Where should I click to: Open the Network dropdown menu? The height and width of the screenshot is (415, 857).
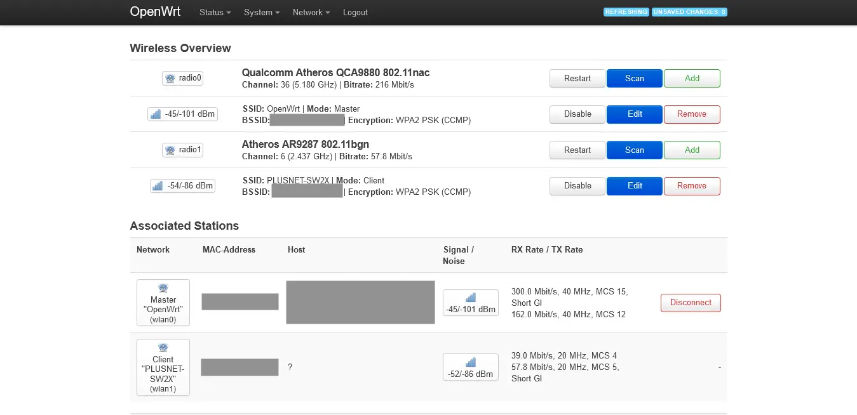(x=311, y=12)
